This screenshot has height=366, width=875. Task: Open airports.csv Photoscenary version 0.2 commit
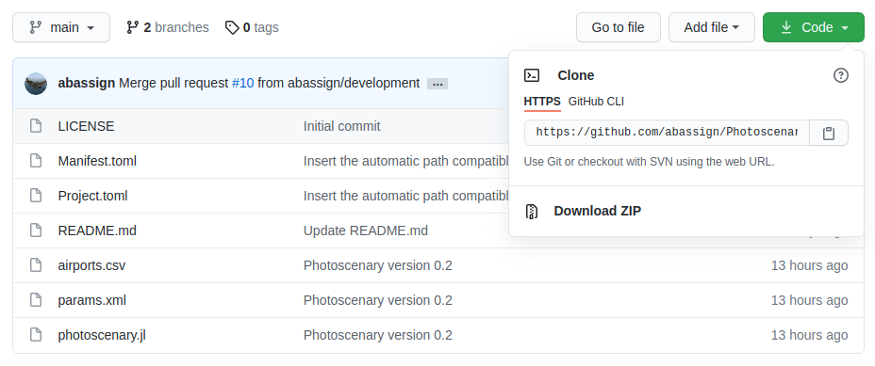378,265
